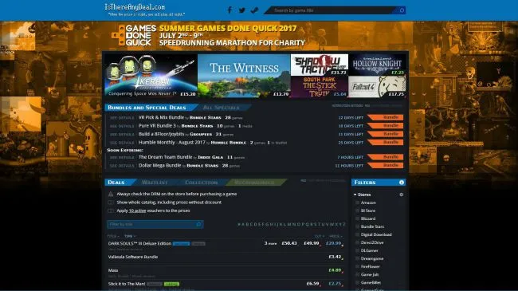Image resolution: width=518 pixels, height=291 pixels.
Task: Select Bundles and Special Deals tab
Action: (147, 108)
